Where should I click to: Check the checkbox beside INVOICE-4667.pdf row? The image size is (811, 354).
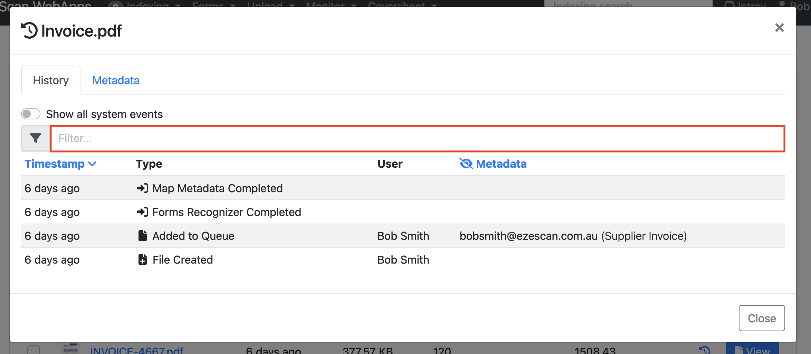34,350
